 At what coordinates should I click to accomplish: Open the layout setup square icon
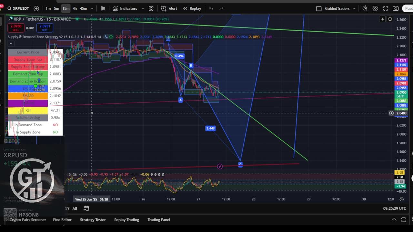tap(319, 8)
